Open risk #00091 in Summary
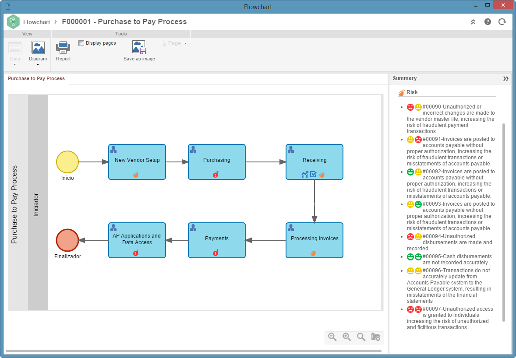The height and width of the screenshot is (358, 516). (x=450, y=151)
